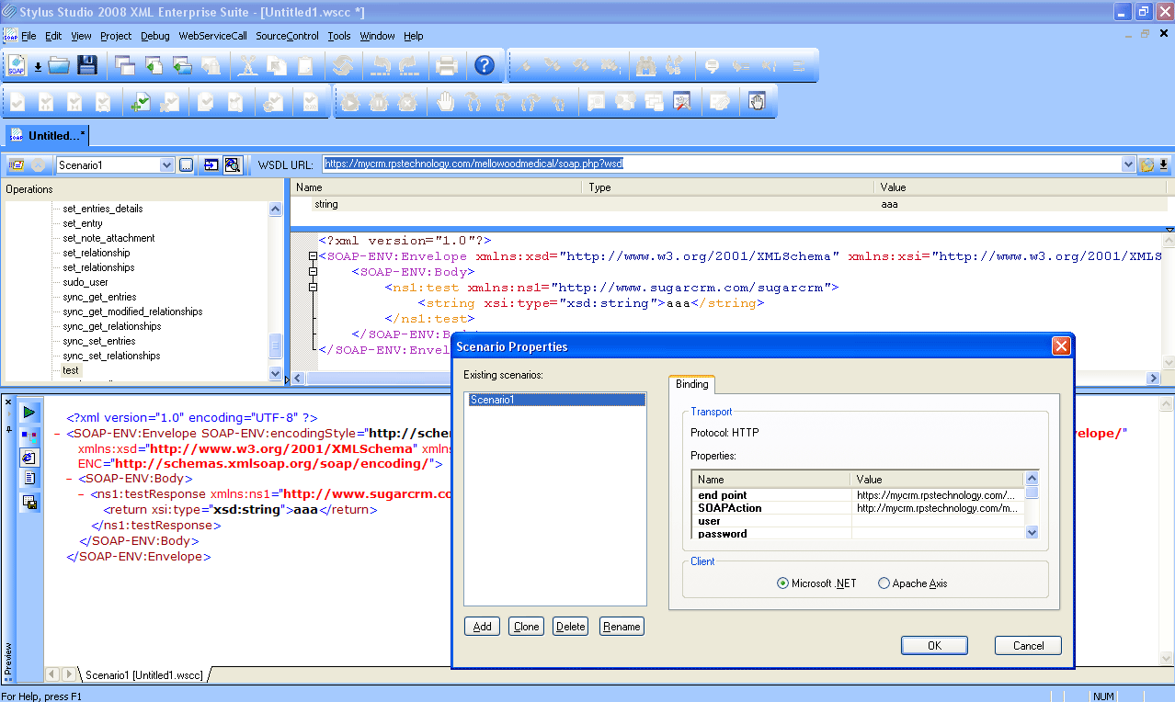Open the Debug menu
The height and width of the screenshot is (702, 1175).
pyautogui.click(x=155, y=36)
